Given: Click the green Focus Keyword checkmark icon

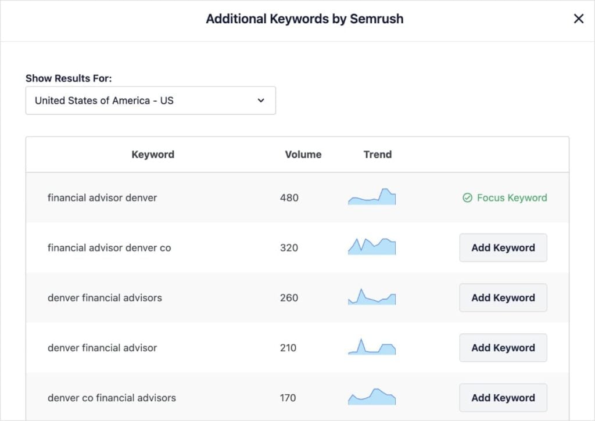Looking at the screenshot, I should coord(468,197).
